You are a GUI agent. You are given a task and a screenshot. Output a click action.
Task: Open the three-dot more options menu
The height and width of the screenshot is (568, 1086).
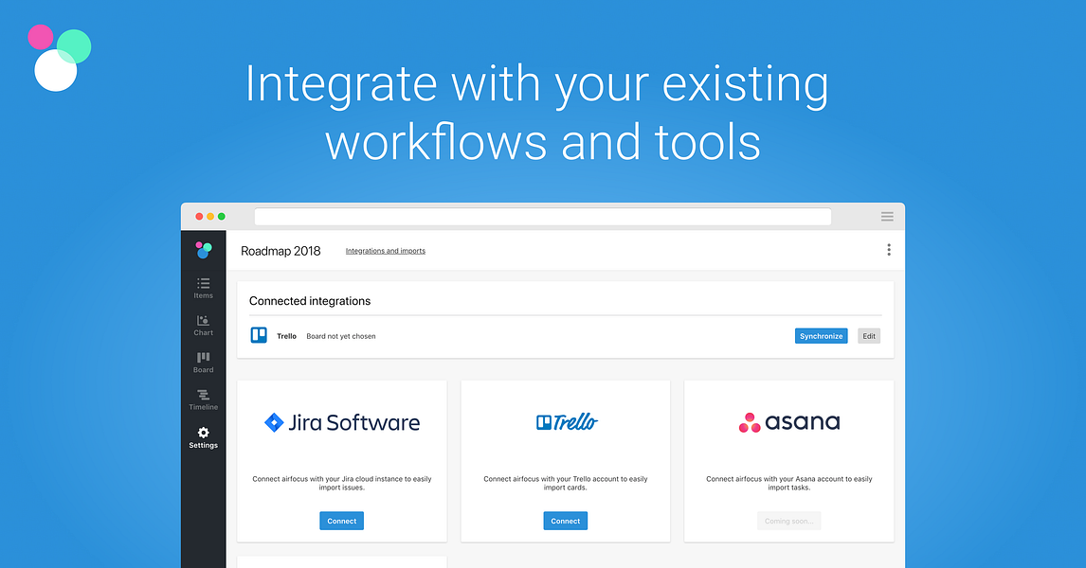pos(889,250)
